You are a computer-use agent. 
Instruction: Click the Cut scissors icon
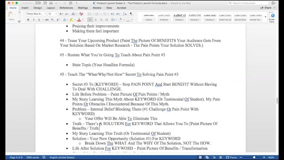click(20, 12)
